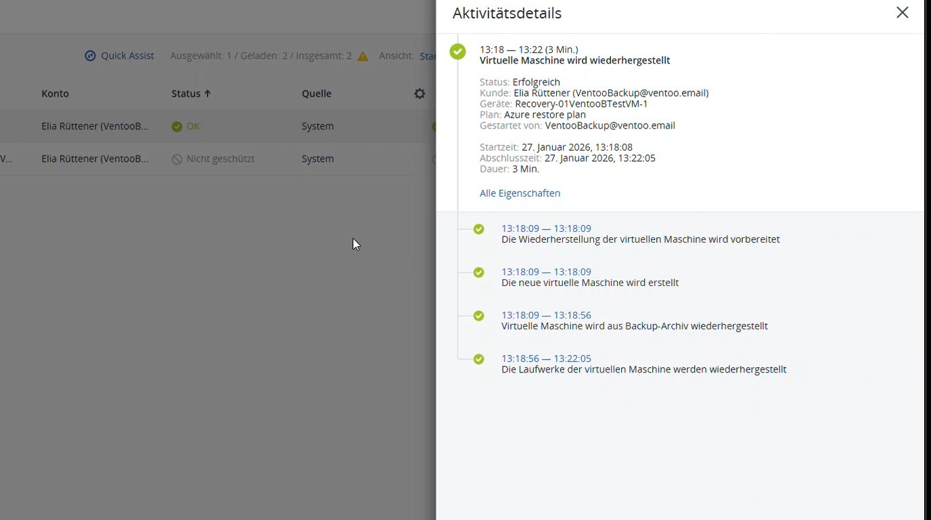Image resolution: width=931 pixels, height=520 pixels.
Task: Select 'Virtuelle Maschine wird aus Backup-Archiv wiederhergestellt'
Action: (x=635, y=326)
